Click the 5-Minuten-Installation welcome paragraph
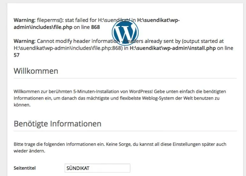Viewport: 246px width, 176px height. (x=120, y=98)
